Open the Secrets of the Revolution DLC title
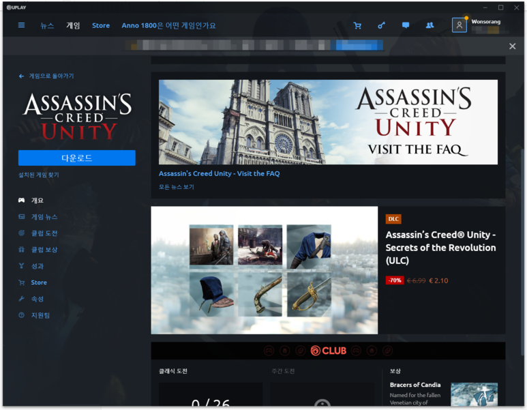The height and width of the screenshot is (410, 527). point(440,248)
